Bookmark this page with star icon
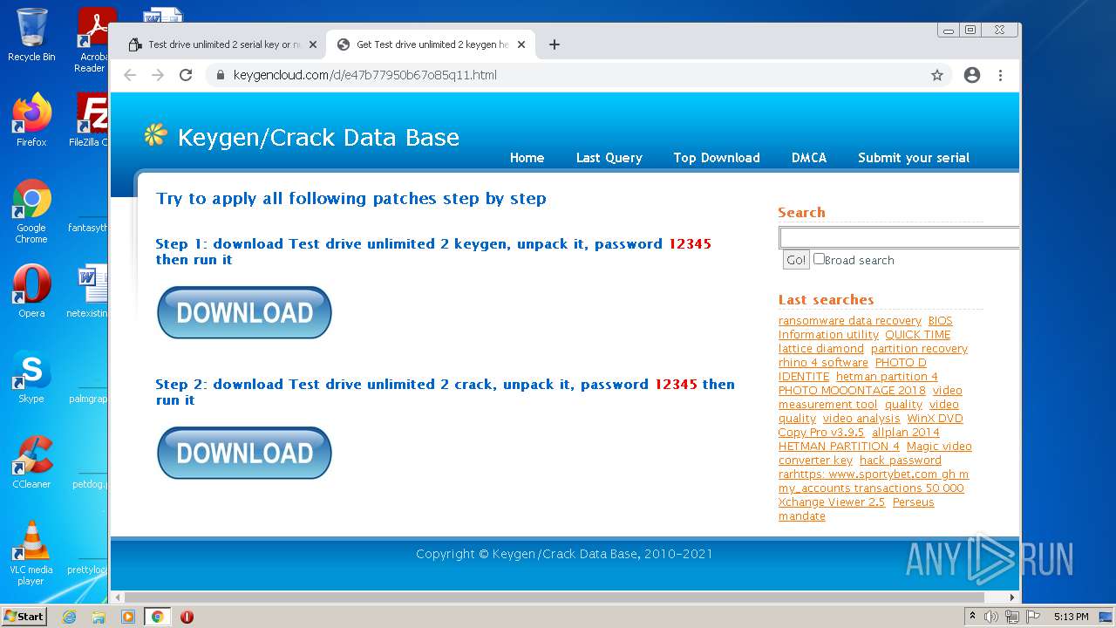 pos(937,75)
